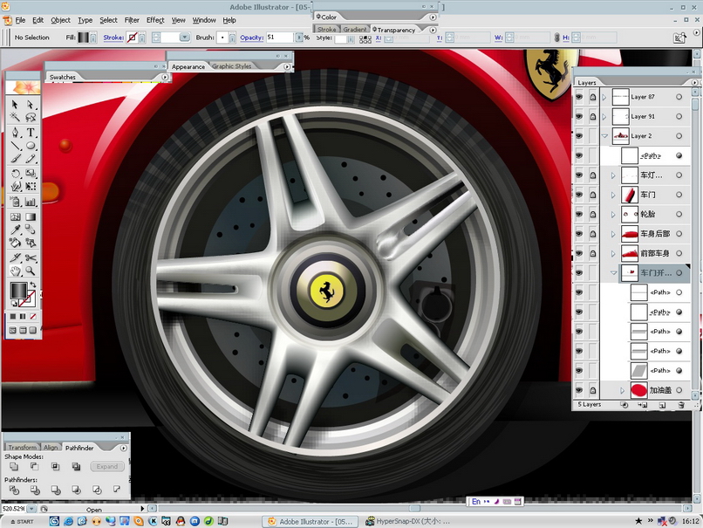This screenshot has height=528, width=703.
Task: Click Fill gradient swatch in control bar
Action: pyautogui.click(x=84, y=38)
